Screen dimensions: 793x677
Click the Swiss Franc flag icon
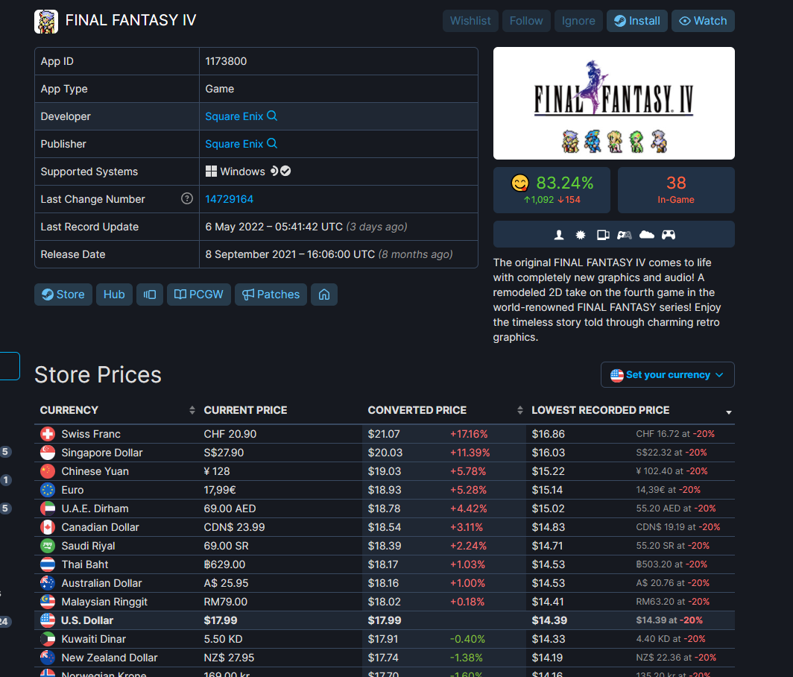[x=48, y=434]
